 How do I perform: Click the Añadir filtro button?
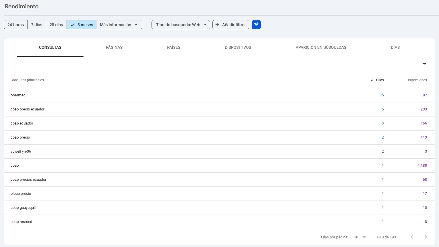[231, 25]
